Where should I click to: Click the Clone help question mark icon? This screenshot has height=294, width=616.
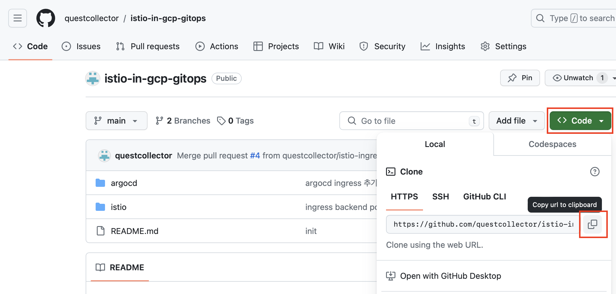[x=595, y=172]
